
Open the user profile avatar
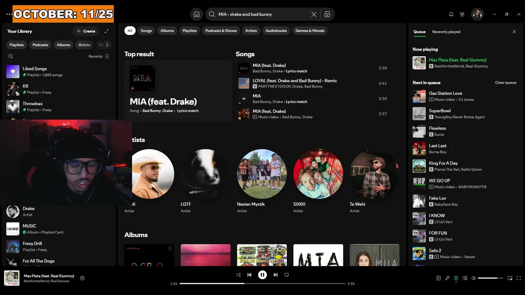[477, 14]
